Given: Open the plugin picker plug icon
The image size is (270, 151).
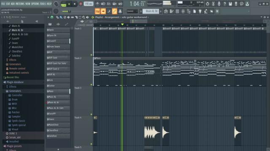Looking at the screenshot, I should tap(200, 11).
